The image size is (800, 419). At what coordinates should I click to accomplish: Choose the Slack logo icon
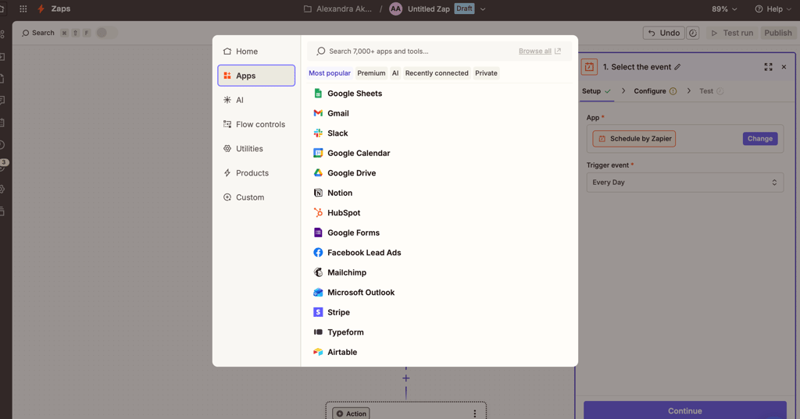coord(318,133)
